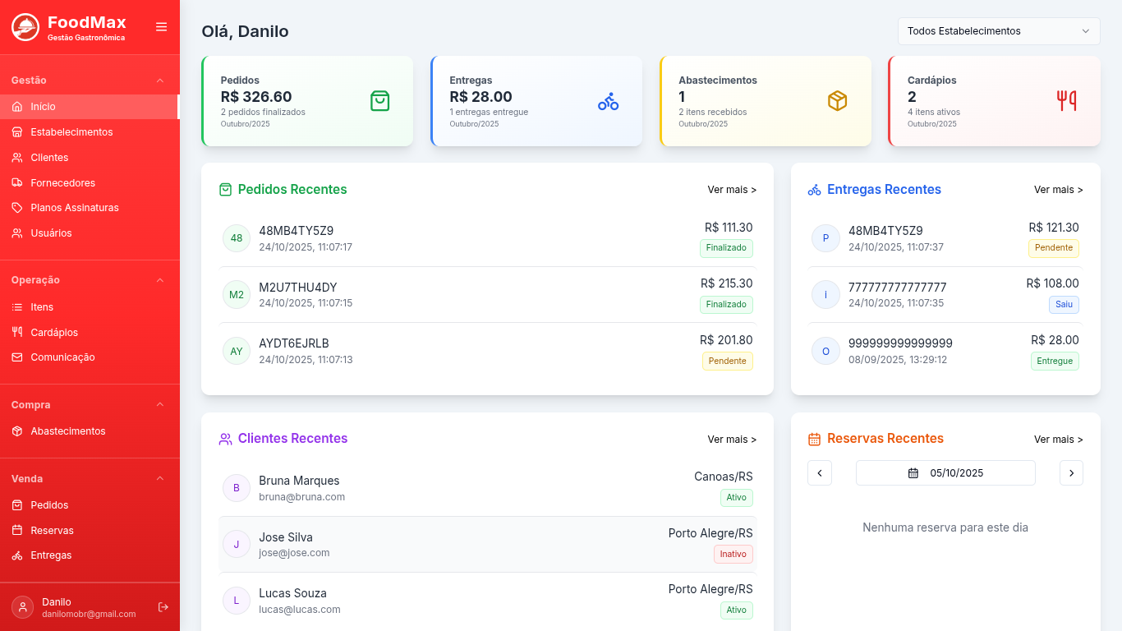Viewport: 1122px width, 631px height.
Task: Click the hamburger menu icon in sidebar header
Action: tap(161, 27)
